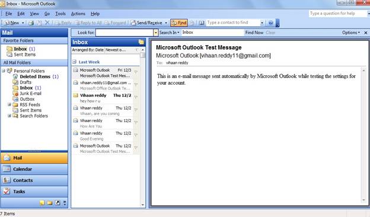Click the Print icon in the toolbar
370x217 pixels.
tap(31, 23)
